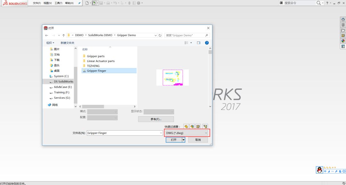
Task: Open SolidWorks Resources home tab in task pane
Action: pyautogui.click(x=343, y=19)
